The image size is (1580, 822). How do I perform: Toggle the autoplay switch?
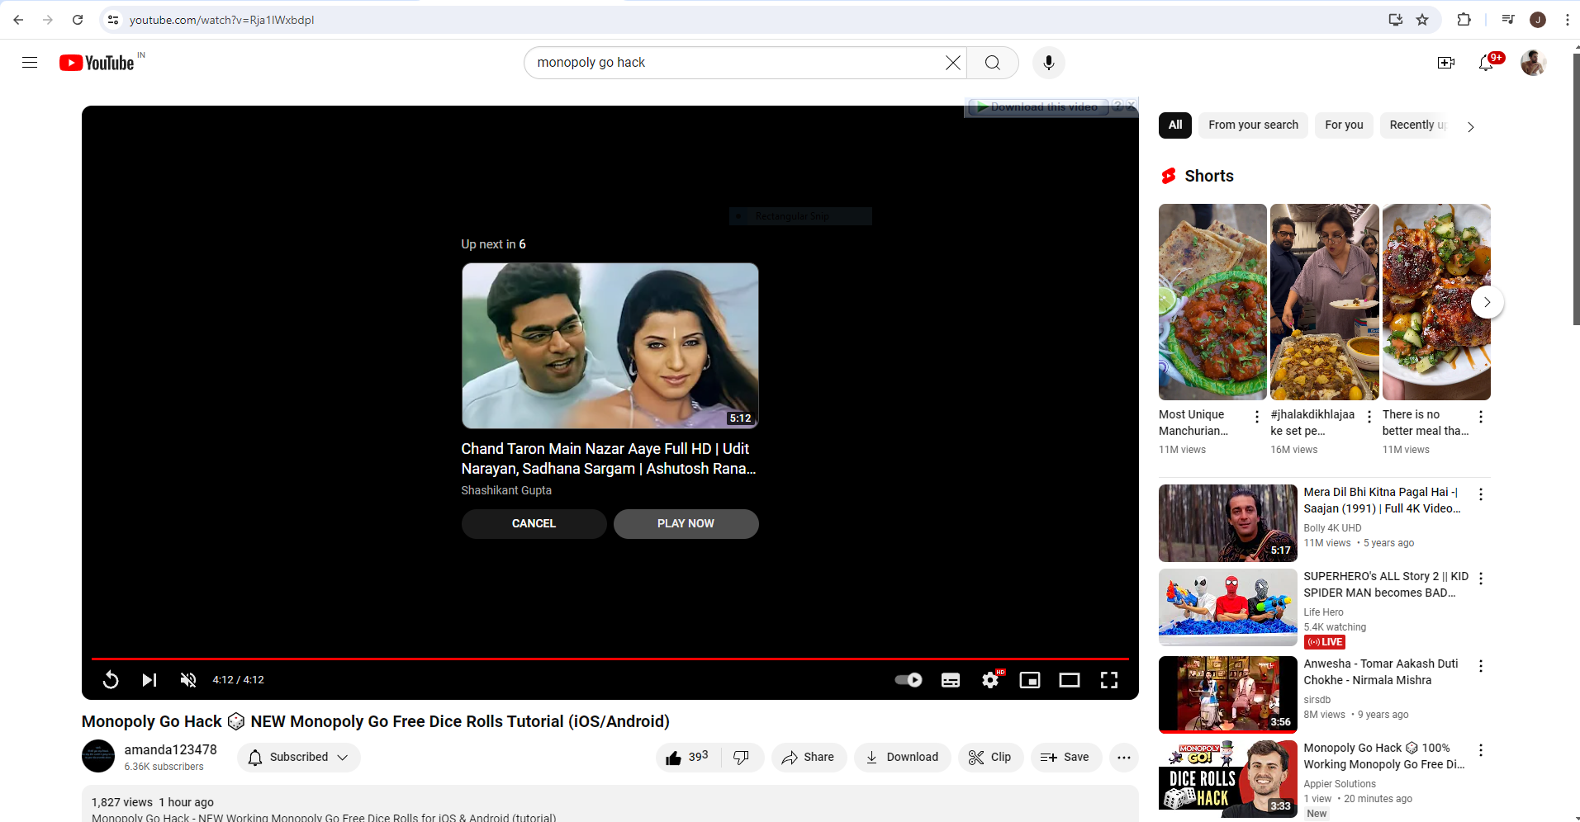pyautogui.click(x=909, y=680)
